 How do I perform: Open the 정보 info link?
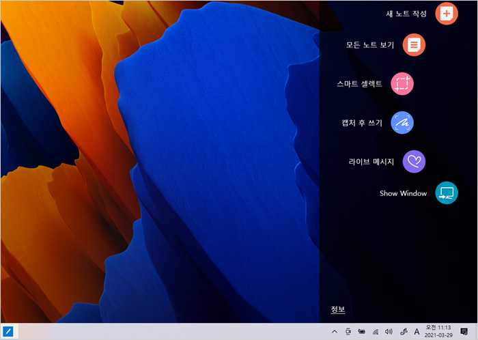click(x=338, y=309)
